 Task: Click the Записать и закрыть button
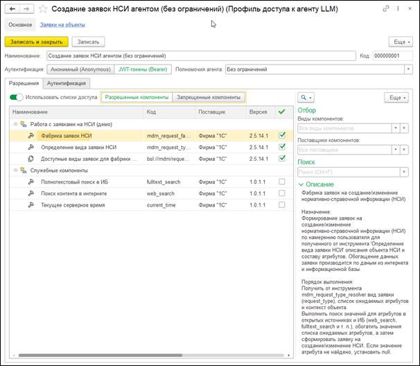coord(37,42)
